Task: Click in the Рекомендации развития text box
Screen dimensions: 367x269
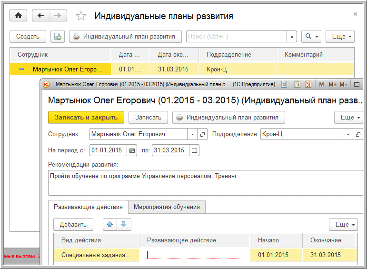Action: tap(206, 183)
